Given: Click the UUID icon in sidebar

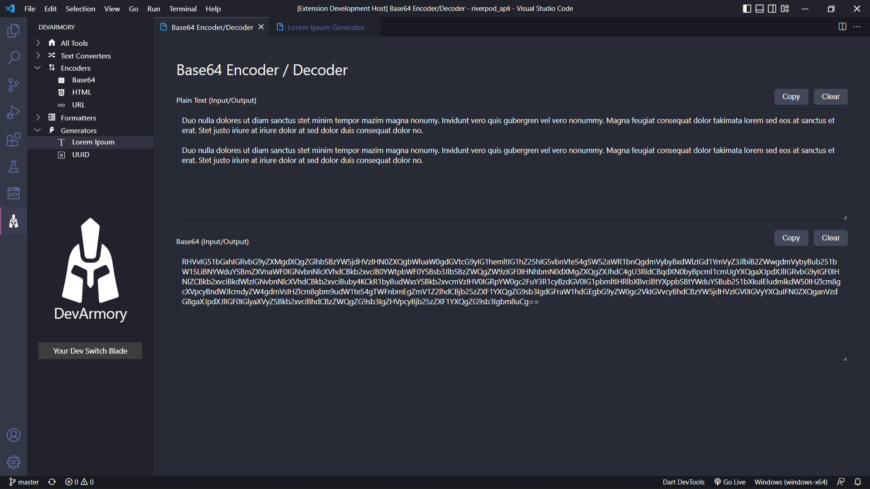Looking at the screenshot, I should 62,155.
